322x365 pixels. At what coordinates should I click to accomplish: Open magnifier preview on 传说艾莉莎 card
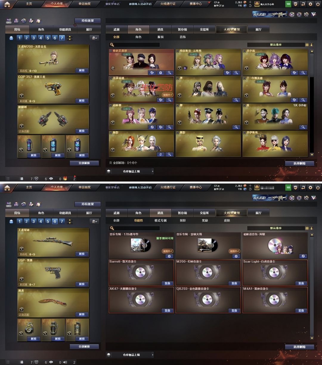[169, 73]
